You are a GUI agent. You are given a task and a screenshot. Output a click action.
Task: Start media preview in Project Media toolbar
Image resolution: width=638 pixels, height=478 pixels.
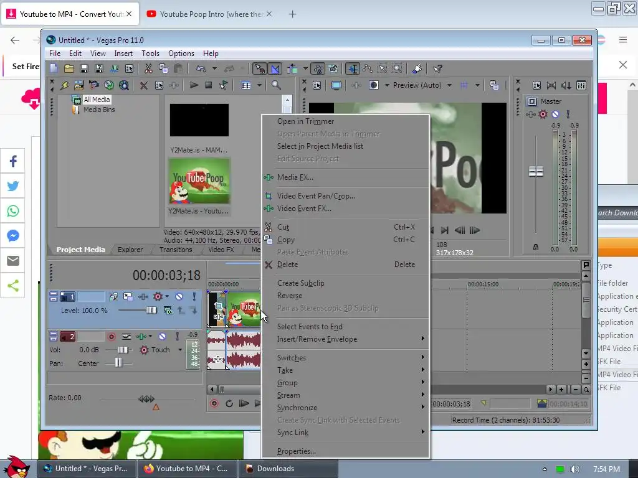[194, 85]
